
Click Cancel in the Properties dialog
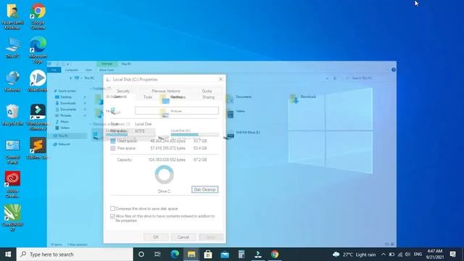183,237
